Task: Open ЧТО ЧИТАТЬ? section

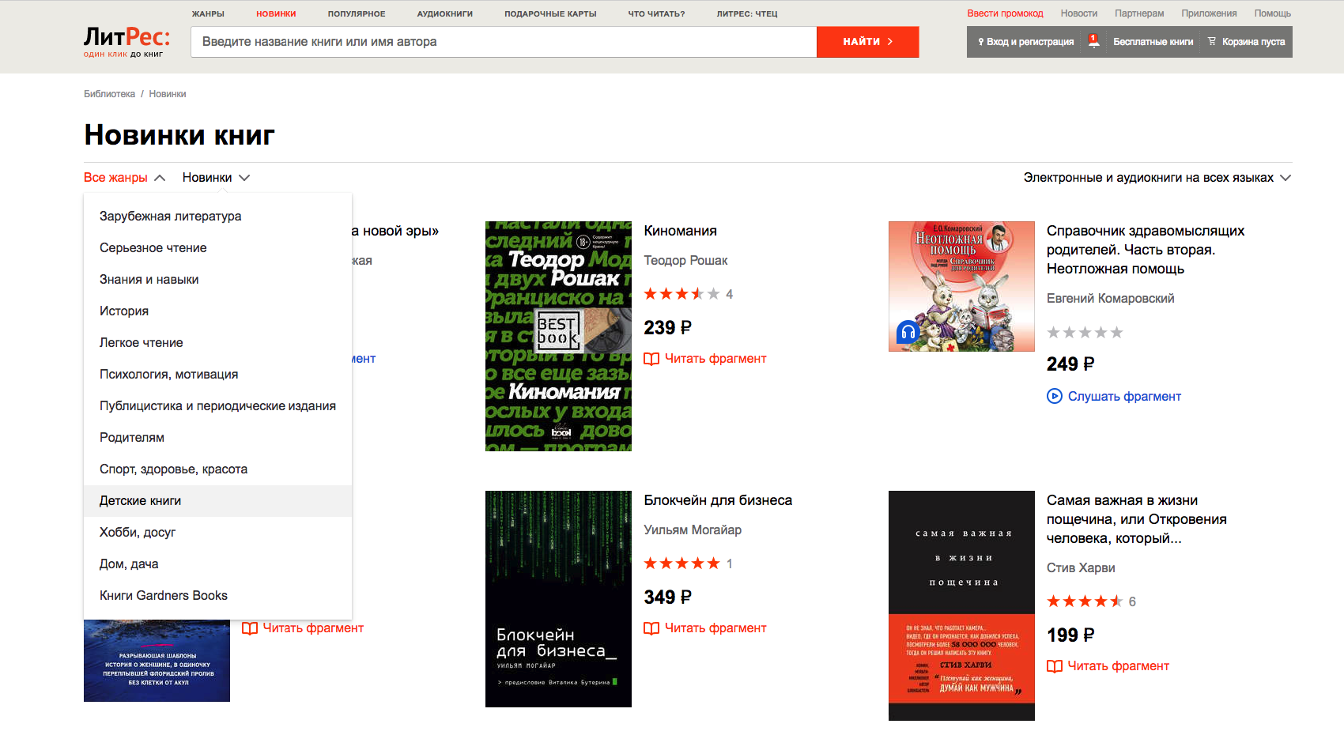Action: [656, 14]
